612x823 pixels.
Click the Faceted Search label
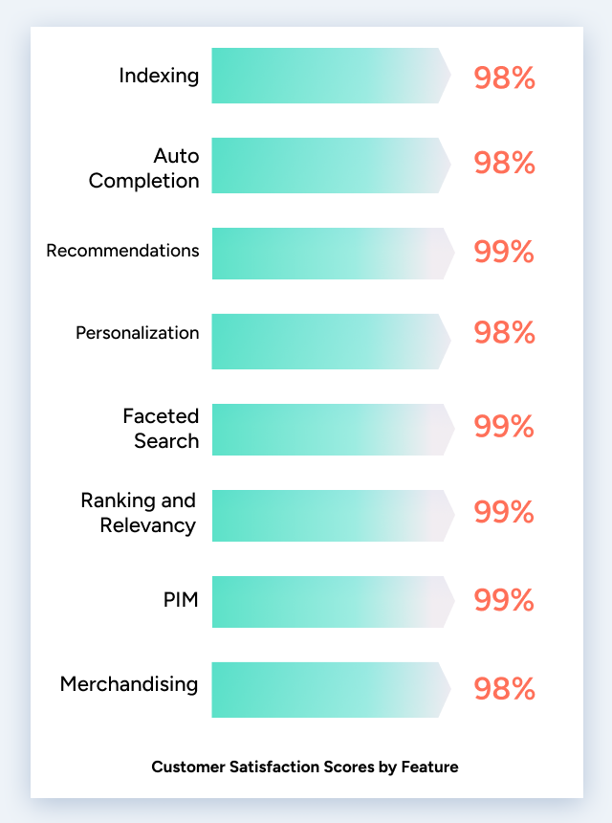161,428
